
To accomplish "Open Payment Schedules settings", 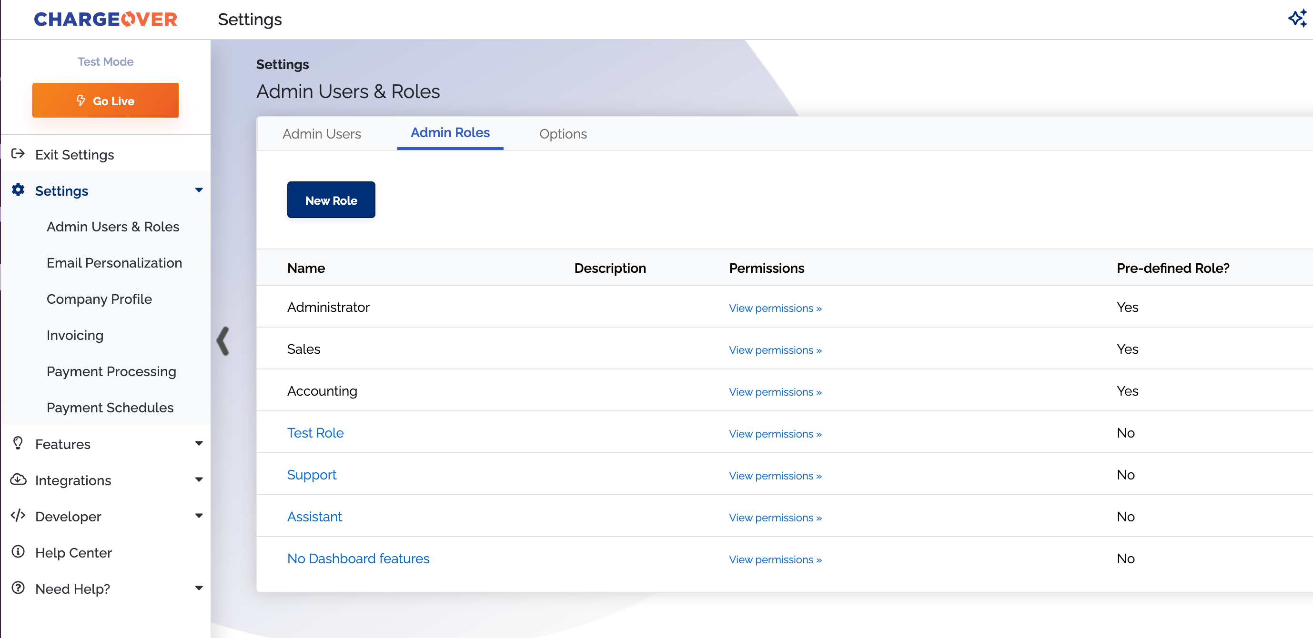I will pyautogui.click(x=110, y=408).
